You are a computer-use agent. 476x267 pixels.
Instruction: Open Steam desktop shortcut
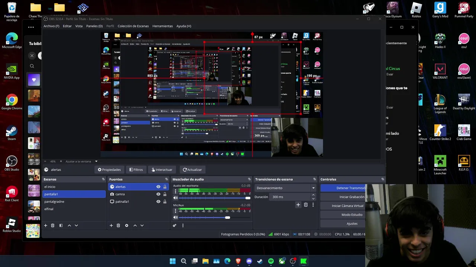12,133
